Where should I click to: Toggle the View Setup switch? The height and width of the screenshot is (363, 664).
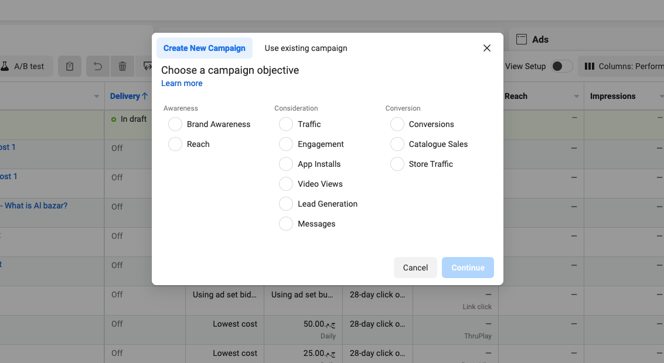(561, 66)
